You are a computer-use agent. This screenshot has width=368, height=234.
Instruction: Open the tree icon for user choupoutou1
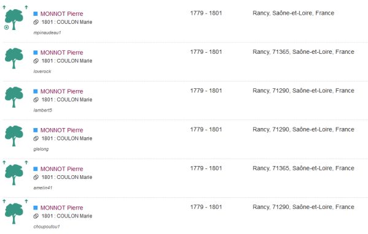[x=14, y=213]
